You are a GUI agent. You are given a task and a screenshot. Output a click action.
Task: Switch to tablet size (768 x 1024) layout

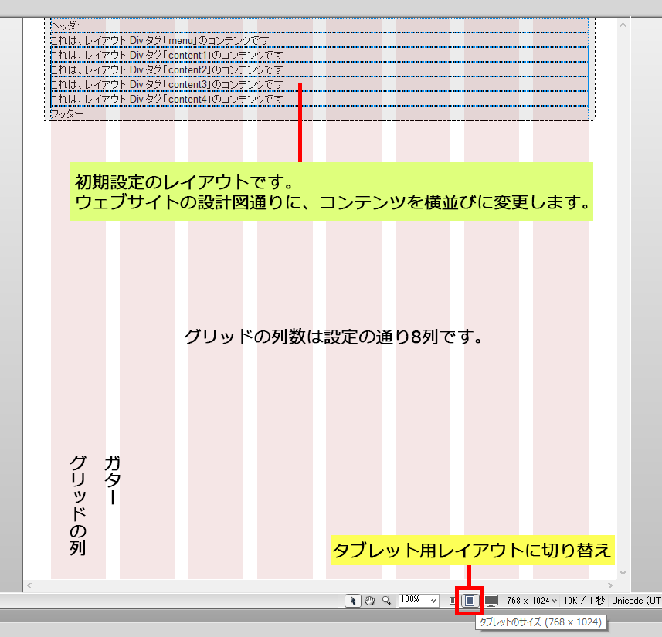point(469,601)
